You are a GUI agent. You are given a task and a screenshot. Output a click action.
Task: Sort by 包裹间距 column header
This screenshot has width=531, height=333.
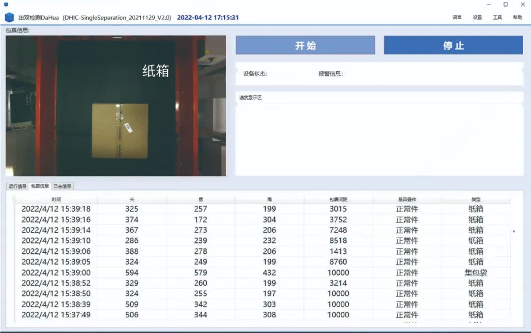[338, 200]
